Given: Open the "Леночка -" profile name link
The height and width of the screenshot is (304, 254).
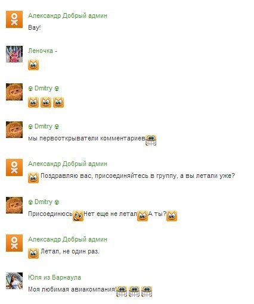Looking at the screenshot, I should click(42, 51).
